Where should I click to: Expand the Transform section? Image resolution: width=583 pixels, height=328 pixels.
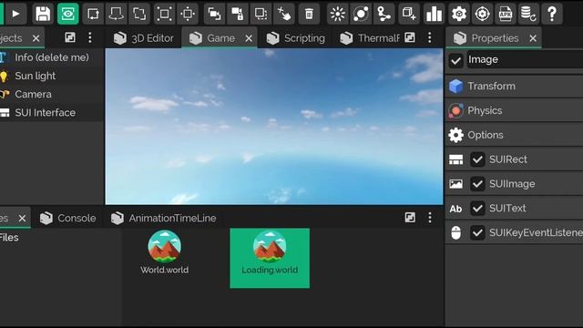[x=514, y=87]
